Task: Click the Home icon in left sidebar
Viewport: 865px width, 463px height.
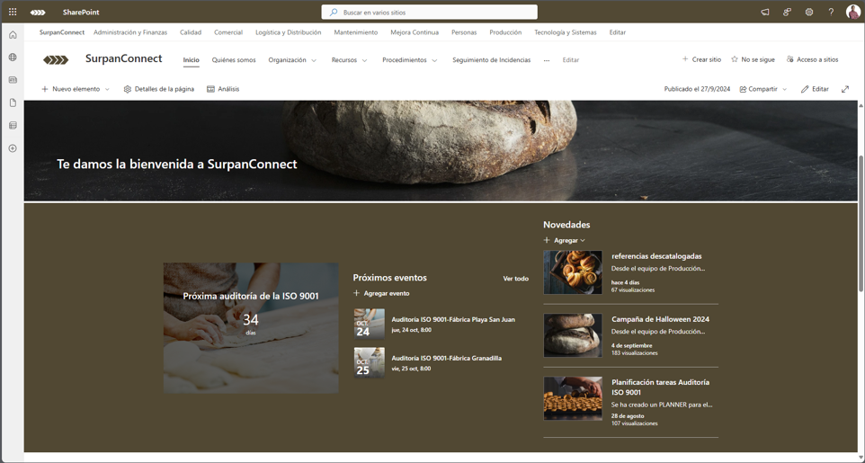Action: [13, 35]
